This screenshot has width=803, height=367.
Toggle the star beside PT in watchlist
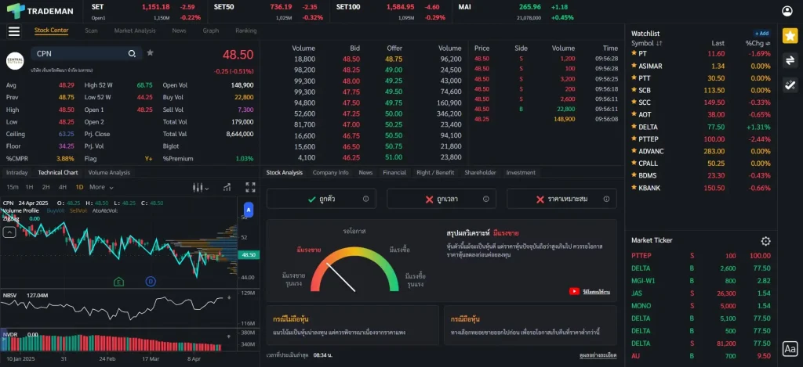(634, 53)
